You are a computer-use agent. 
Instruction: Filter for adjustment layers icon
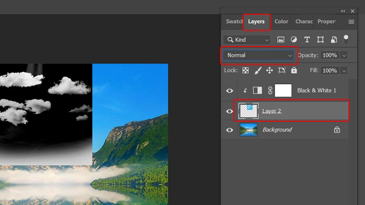pos(294,39)
